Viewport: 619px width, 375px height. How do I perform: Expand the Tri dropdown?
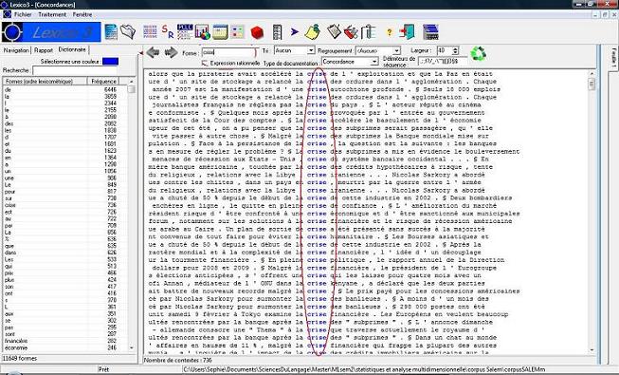311,50
